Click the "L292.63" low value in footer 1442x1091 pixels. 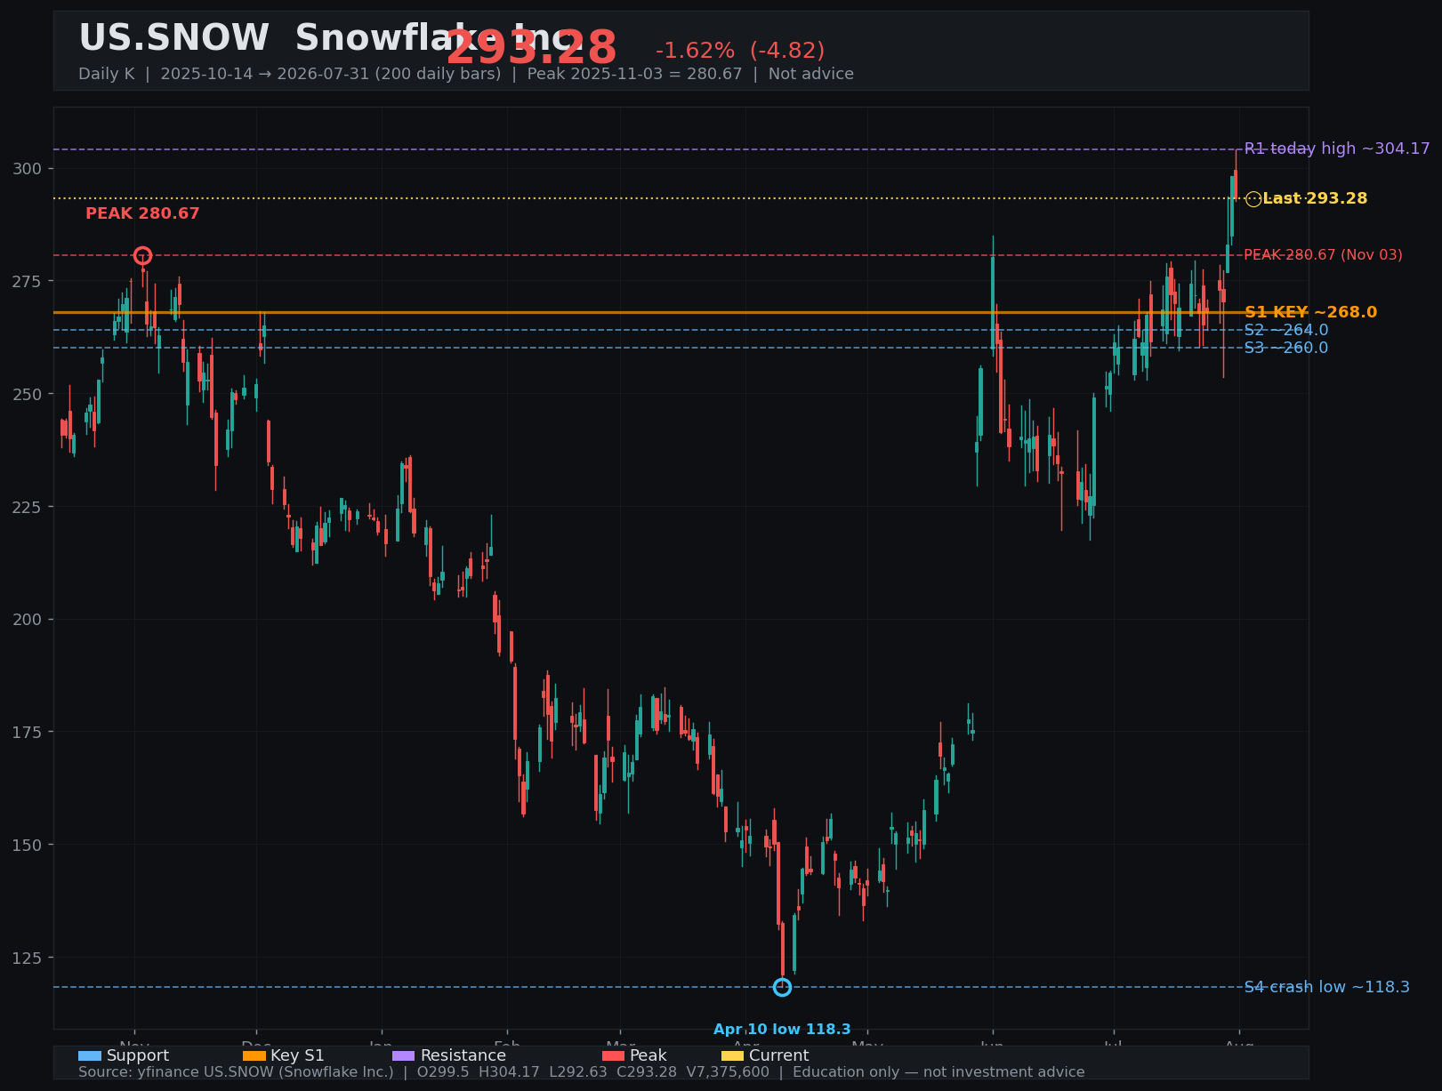pyautogui.click(x=578, y=1072)
